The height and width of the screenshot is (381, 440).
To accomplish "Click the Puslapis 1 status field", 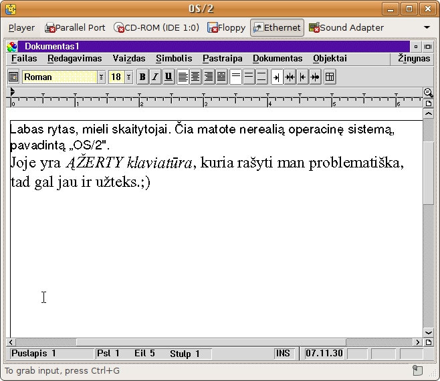I will coord(52,353).
